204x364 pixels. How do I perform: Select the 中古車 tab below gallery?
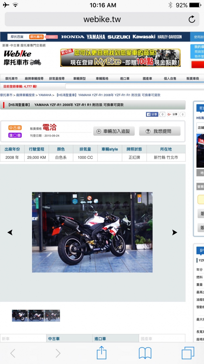(69, 338)
